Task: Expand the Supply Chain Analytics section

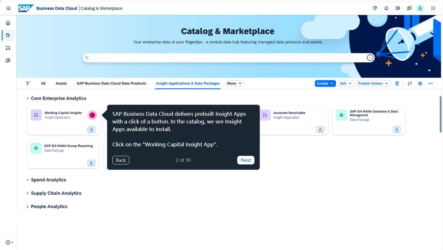Action: click(x=27, y=193)
